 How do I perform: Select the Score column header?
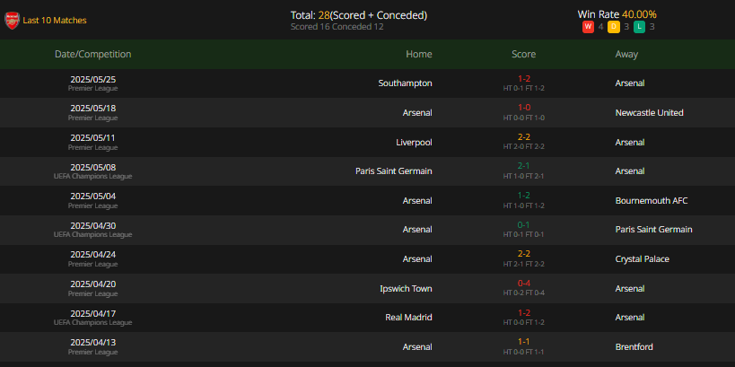click(x=523, y=55)
